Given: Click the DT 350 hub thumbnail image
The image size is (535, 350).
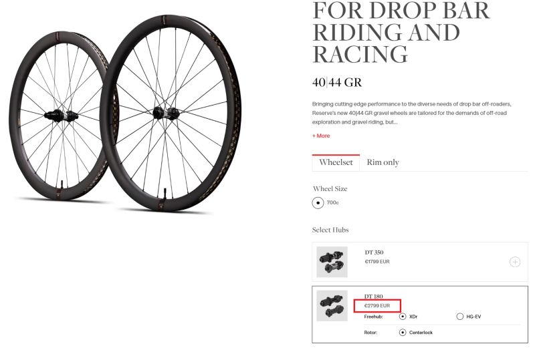Looking at the screenshot, I should (332, 262).
